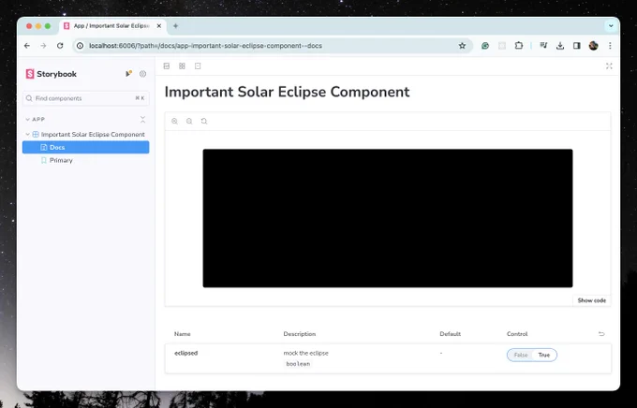The width and height of the screenshot is (637, 408).
Task: Set eclipsed control to False
Action: pyautogui.click(x=521, y=355)
